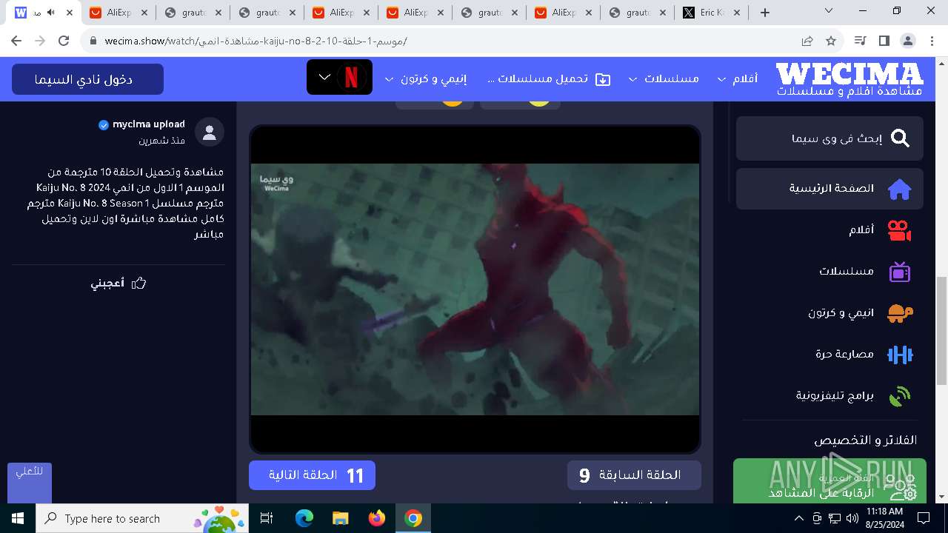The image size is (948, 533).
Task: Click the دخول نادي السيما login button
Action: (87, 79)
